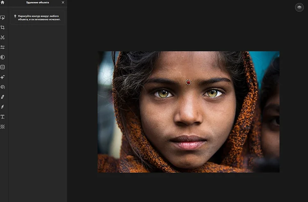Viewport: 308px width, 202px height.
Task: Add text with the T tool
Action: 2,117
